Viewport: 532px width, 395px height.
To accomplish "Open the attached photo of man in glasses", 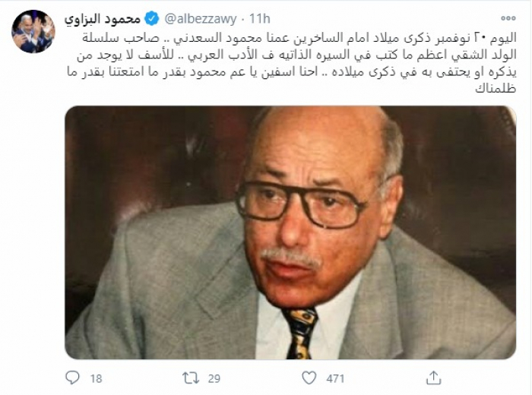I will [x=290, y=232].
